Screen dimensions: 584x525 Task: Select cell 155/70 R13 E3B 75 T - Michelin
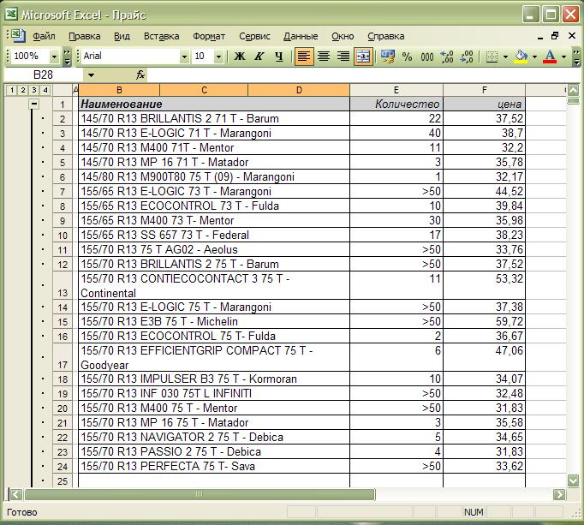(x=214, y=321)
